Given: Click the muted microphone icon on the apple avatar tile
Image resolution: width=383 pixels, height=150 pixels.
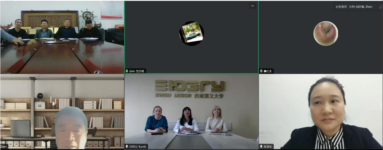Looking at the screenshot, I should [x=261, y=71].
